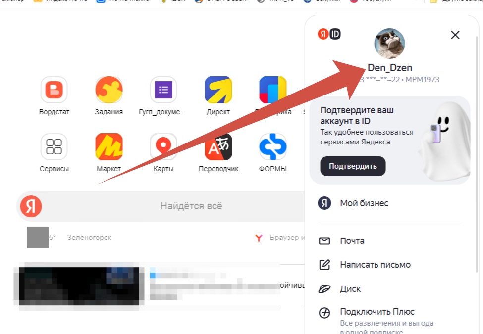
Task: Open the Вордстат shortcut icon
Action: pos(54,90)
